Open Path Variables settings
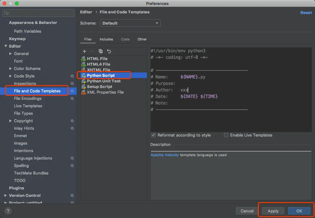The width and height of the screenshot is (315, 218). click(28, 31)
